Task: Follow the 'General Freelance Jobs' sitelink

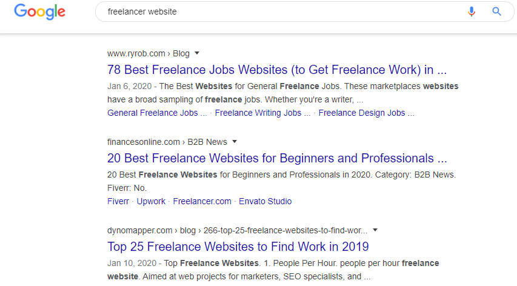Action: (157, 113)
